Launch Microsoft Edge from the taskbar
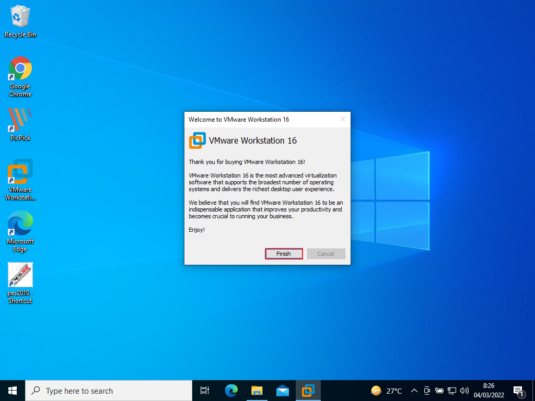 [x=231, y=390]
